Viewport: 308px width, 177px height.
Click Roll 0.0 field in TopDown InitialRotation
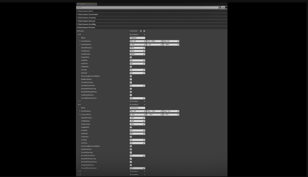click(x=138, y=41)
